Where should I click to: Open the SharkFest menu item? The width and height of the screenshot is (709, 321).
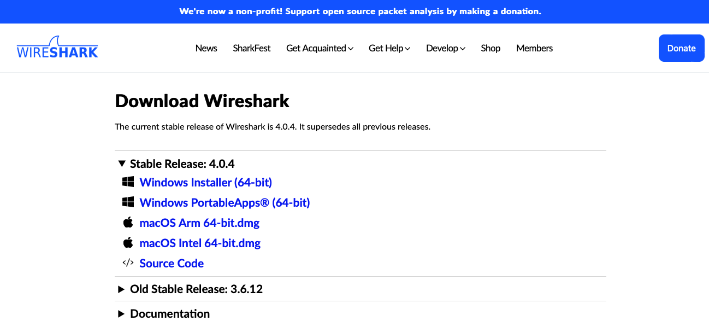(252, 48)
